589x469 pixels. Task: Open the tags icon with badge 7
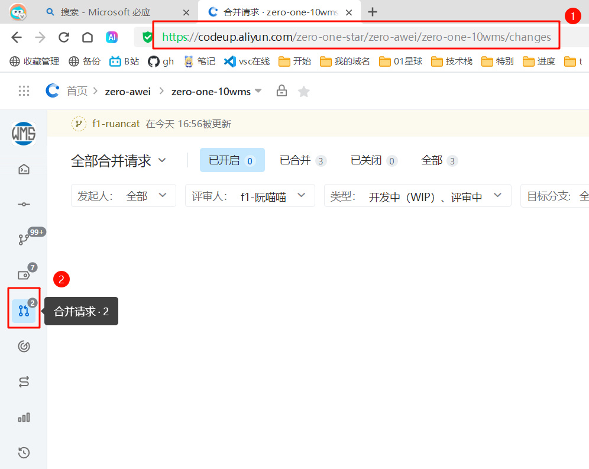coord(24,275)
